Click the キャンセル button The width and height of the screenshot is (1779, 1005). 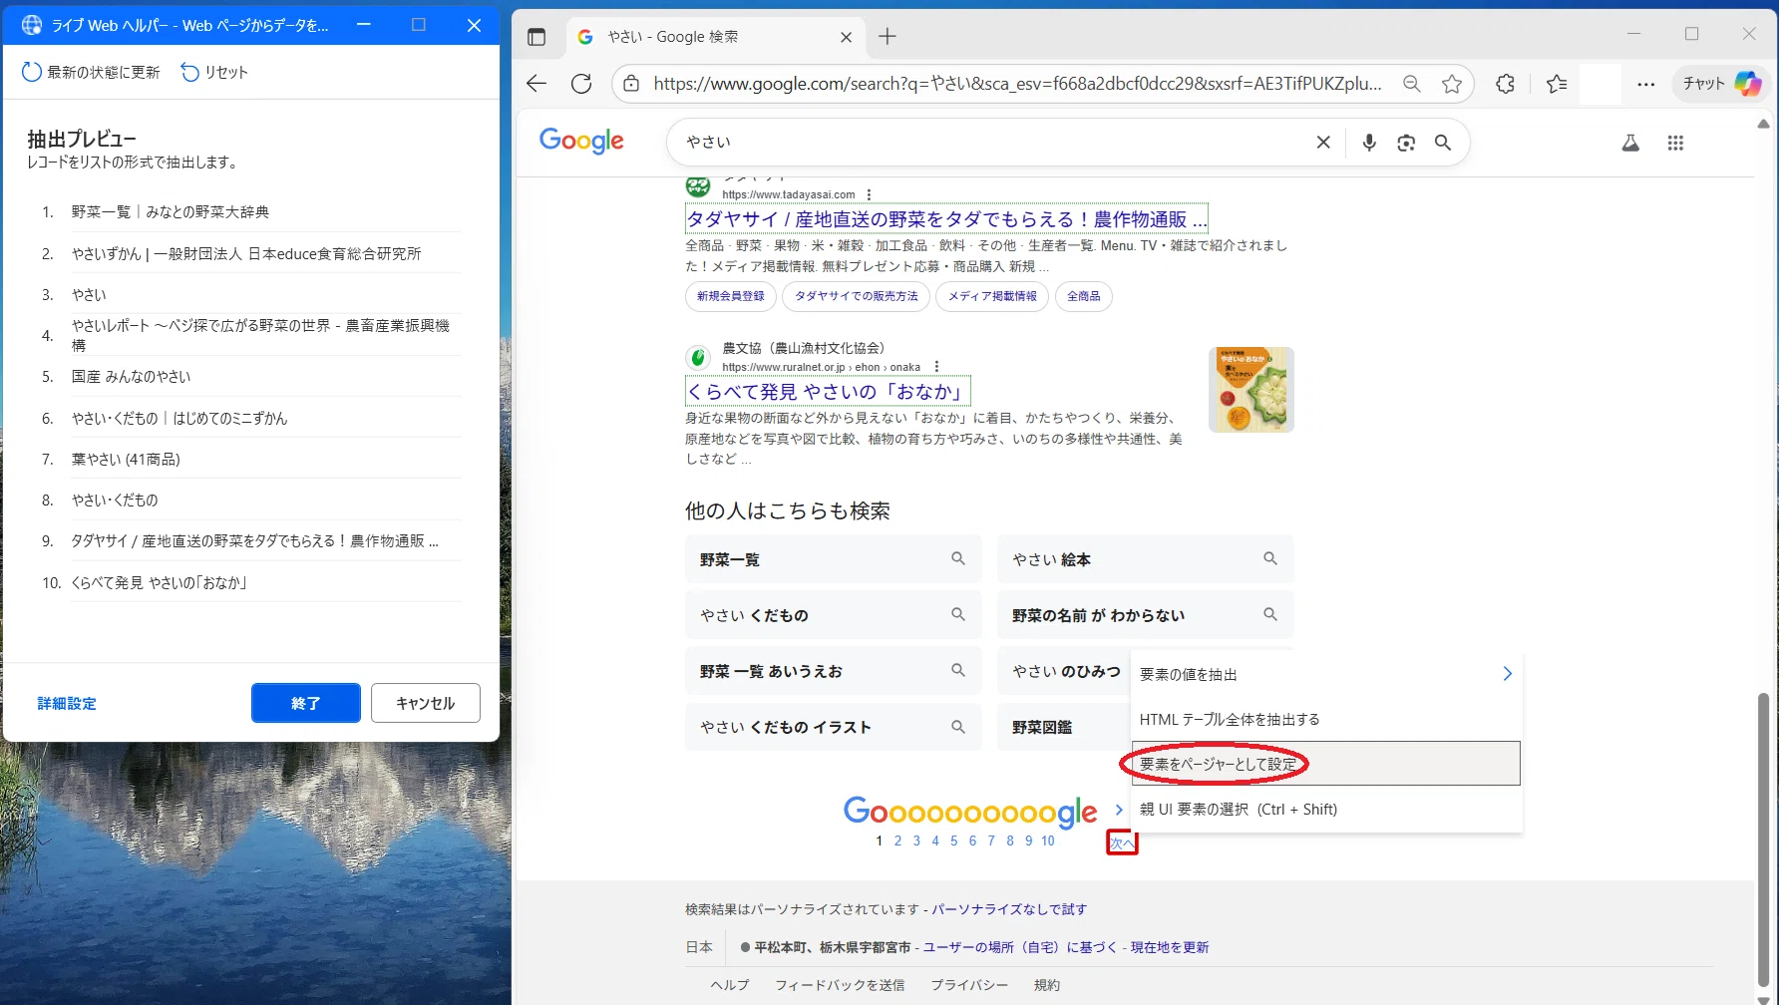pyautogui.click(x=426, y=703)
